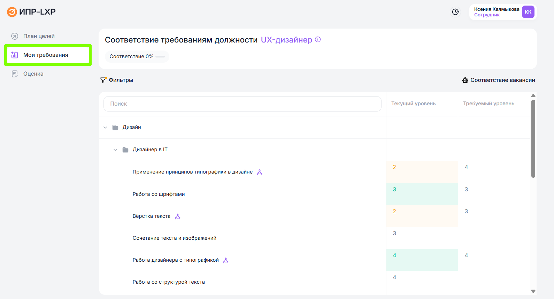Collapse the Дизайнер в IT subfolder

(x=115, y=150)
